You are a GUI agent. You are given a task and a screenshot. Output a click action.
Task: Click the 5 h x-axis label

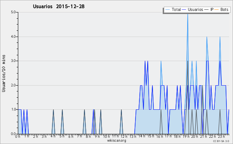[62, 136]
